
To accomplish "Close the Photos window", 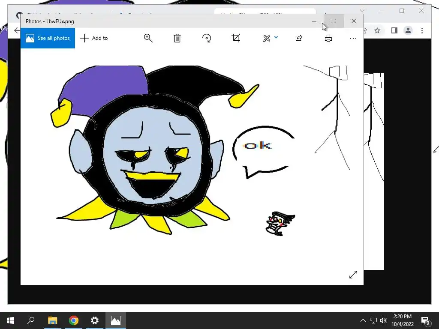I will tap(354, 21).
